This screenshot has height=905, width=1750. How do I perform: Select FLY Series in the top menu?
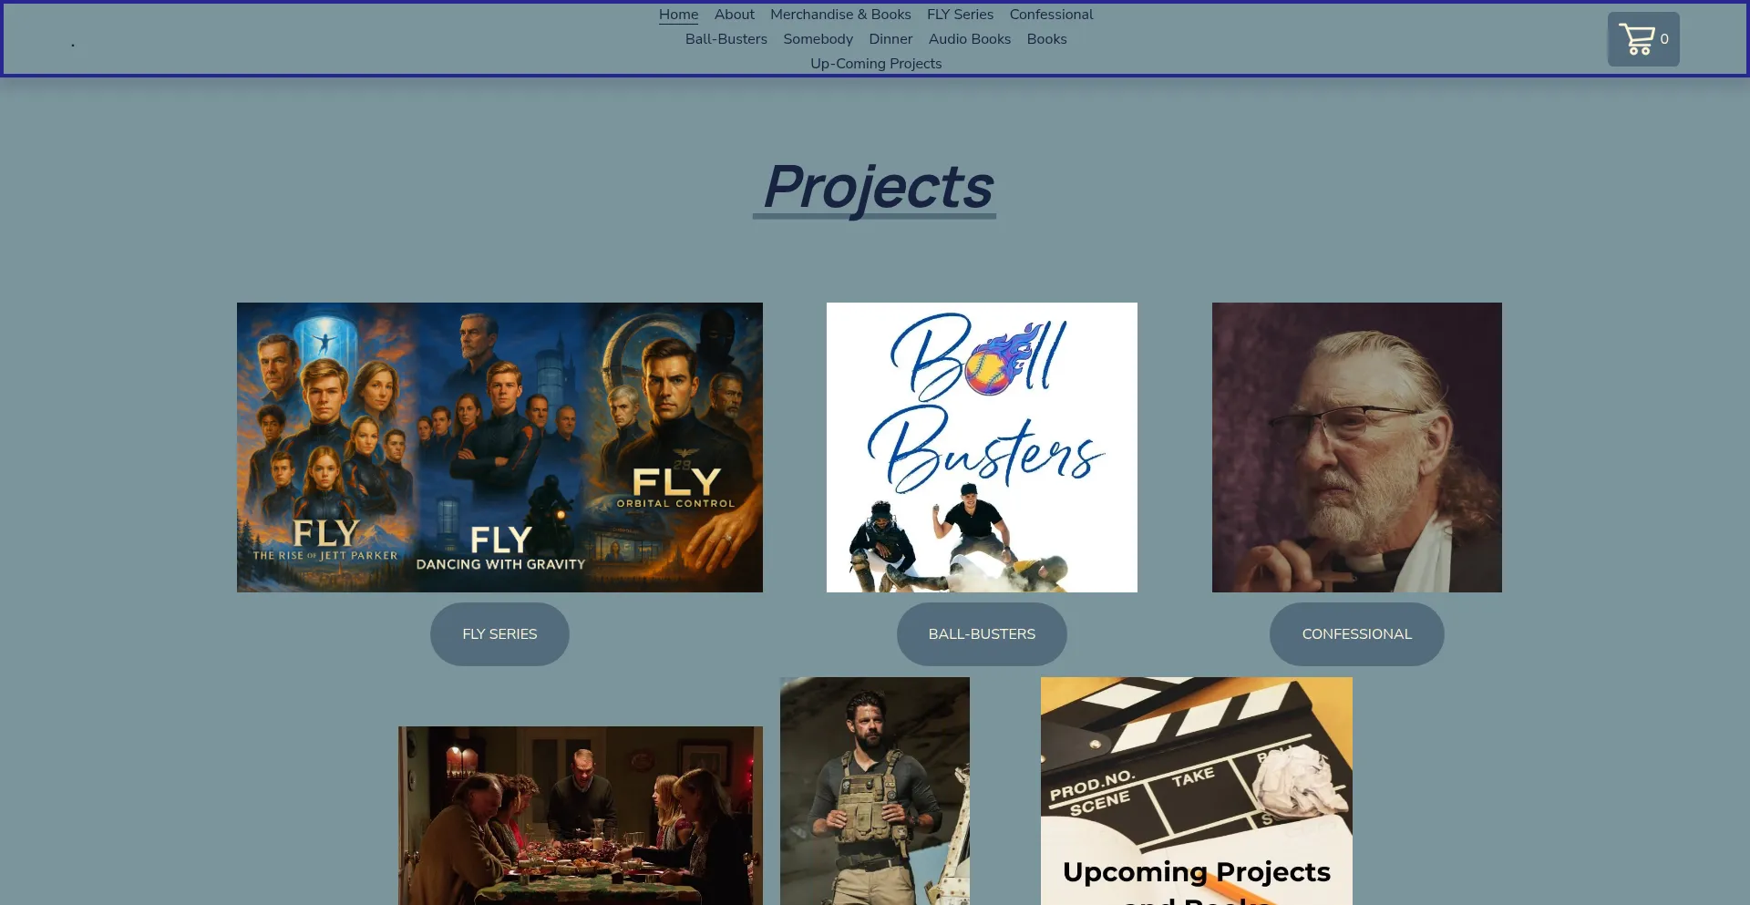(960, 15)
